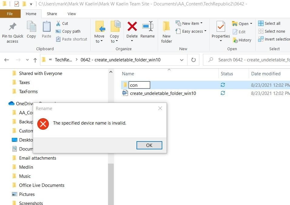Screen dimensions: 290x205
Task: Open the File menu tab
Action: [x=10, y=14]
